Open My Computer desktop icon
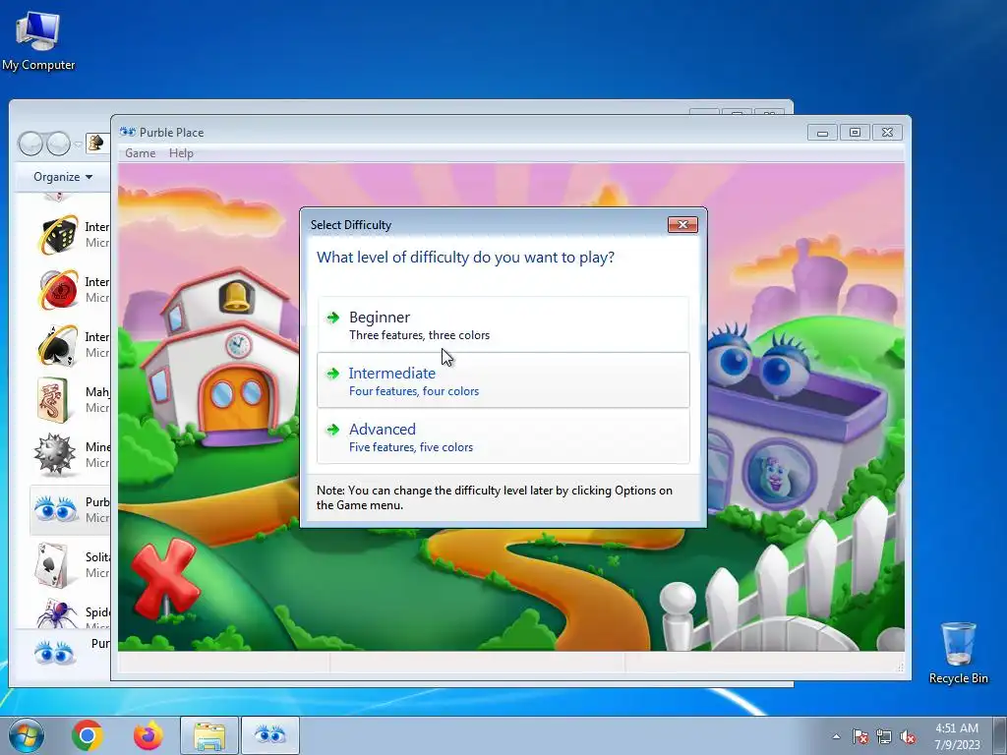 coord(38,40)
